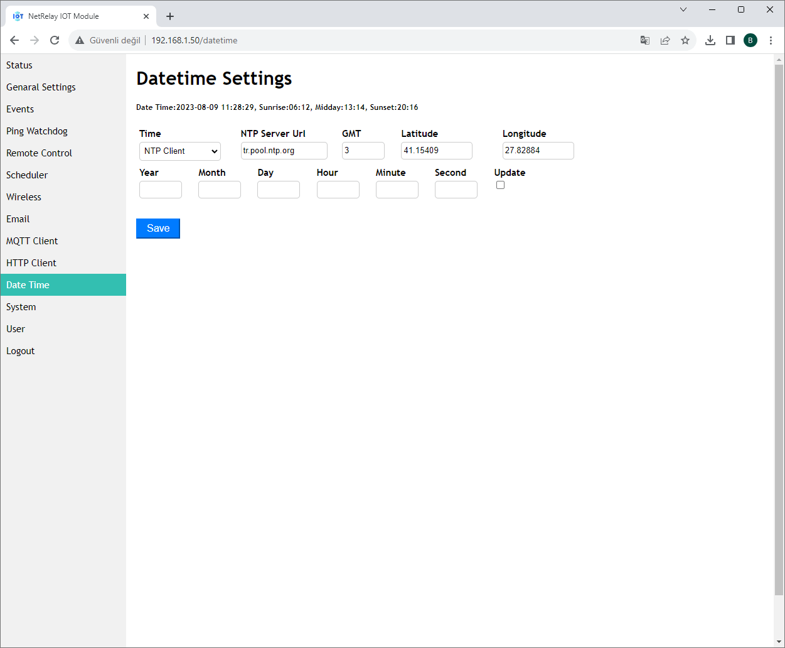Bookmark this page with the star icon
785x648 pixels.
click(685, 40)
